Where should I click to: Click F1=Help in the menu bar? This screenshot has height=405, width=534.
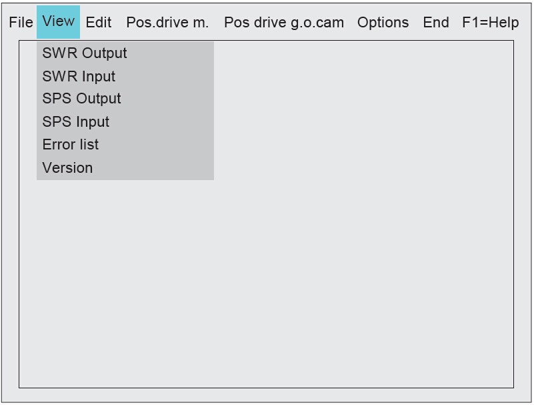click(491, 23)
